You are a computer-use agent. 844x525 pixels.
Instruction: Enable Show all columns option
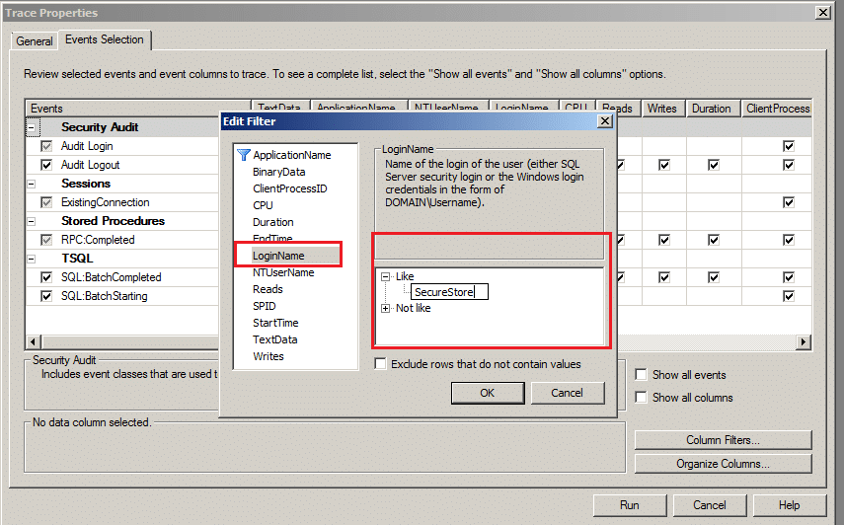point(641,397)
